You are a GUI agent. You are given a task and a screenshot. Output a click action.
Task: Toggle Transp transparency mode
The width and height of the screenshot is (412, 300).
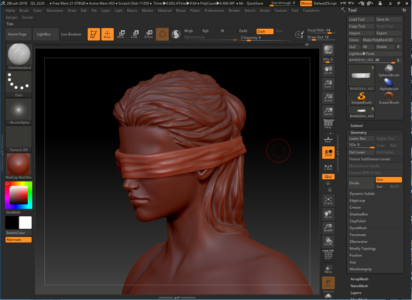tap(328, 269)
